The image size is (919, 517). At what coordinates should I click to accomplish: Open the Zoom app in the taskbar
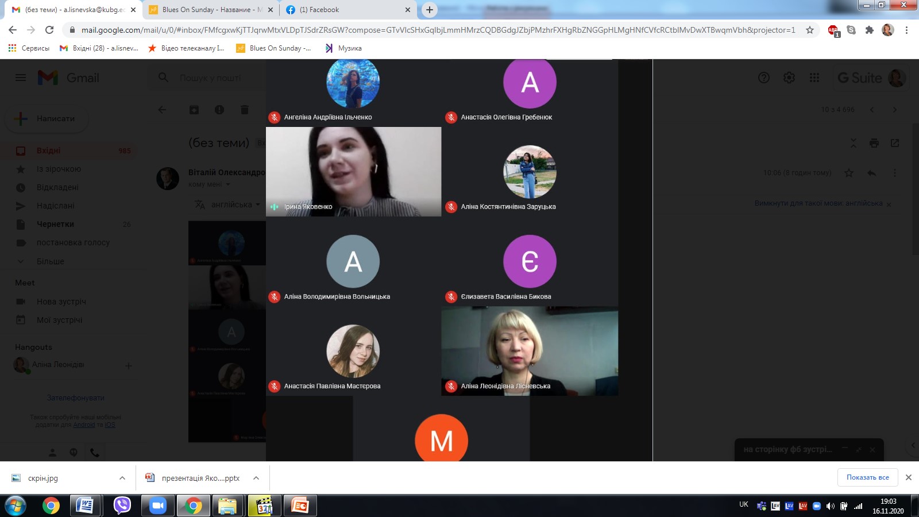[157, 506]
